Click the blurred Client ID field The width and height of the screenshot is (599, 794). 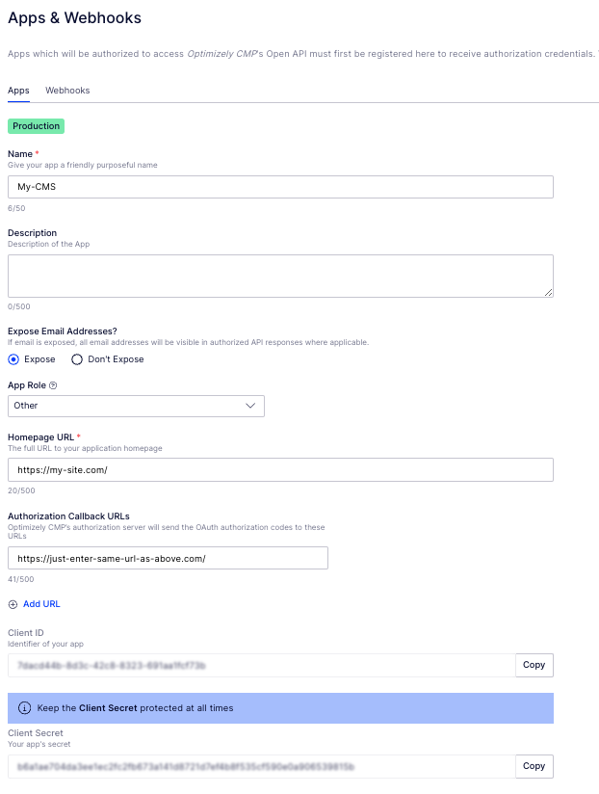coord(261,665)
